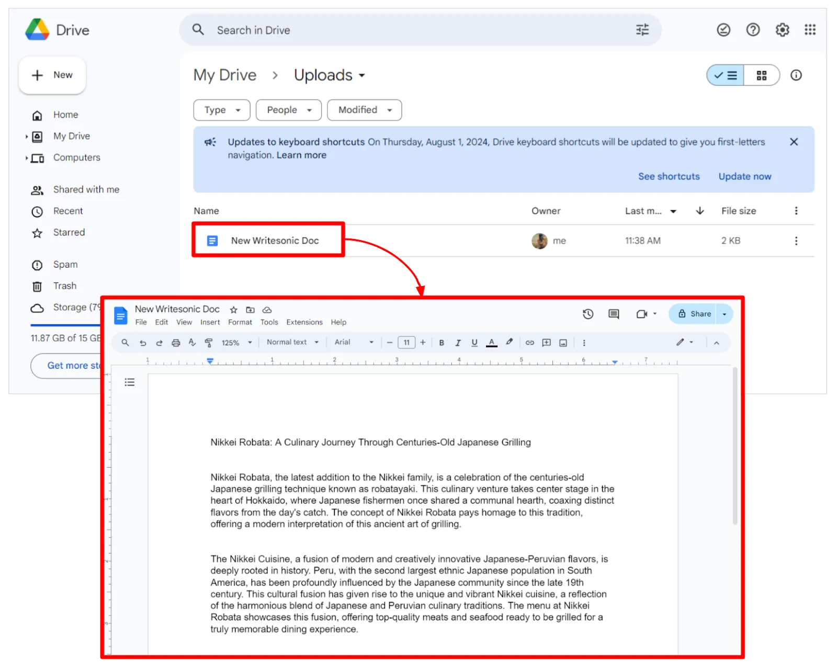
Task: Open the File menu in Docs
Action: (141, 322)
